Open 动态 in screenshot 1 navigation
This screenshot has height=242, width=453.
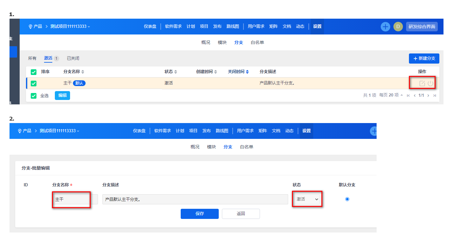[x=300, y=27]
